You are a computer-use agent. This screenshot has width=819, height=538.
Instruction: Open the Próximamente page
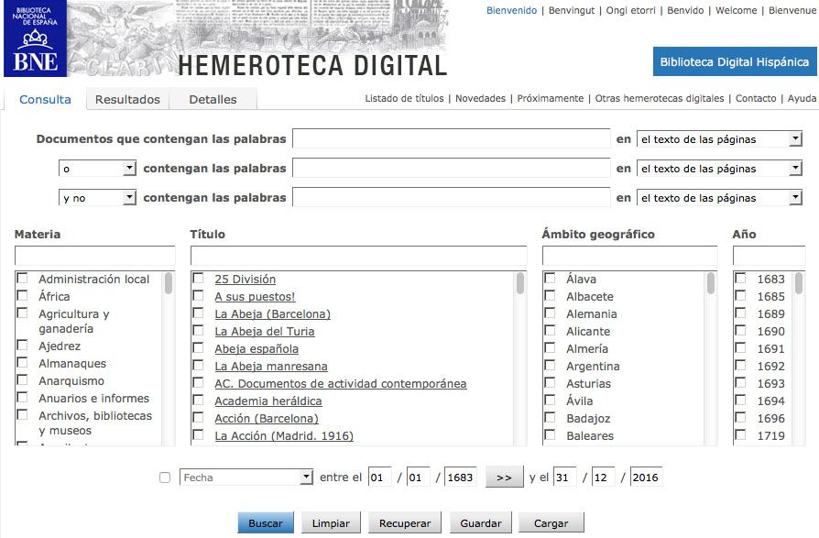click(551, 98)
